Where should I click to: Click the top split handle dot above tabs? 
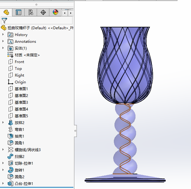point(36,5)
